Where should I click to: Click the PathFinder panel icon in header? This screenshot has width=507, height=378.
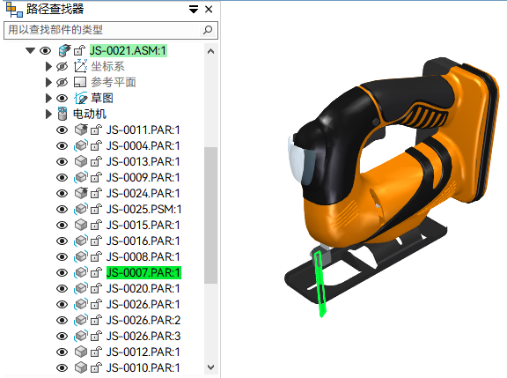tap(14, 10)
